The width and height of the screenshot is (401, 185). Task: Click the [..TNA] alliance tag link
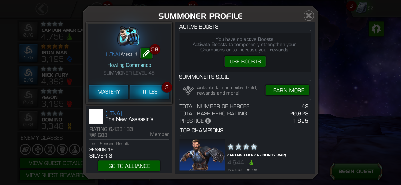(114, 113)
